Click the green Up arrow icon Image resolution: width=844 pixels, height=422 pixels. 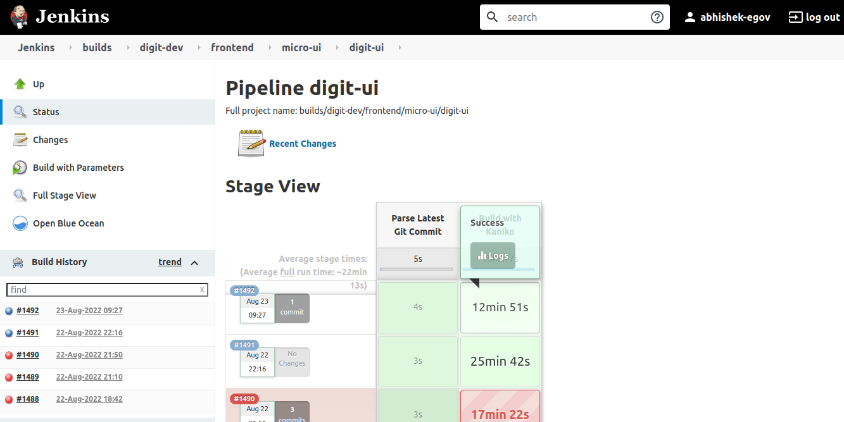pos(20,84)
